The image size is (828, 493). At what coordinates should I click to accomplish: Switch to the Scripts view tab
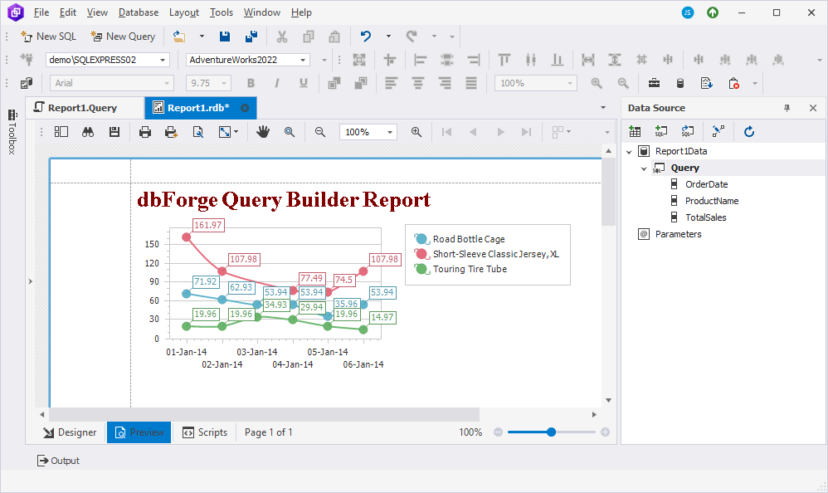(x=204, y=432)
